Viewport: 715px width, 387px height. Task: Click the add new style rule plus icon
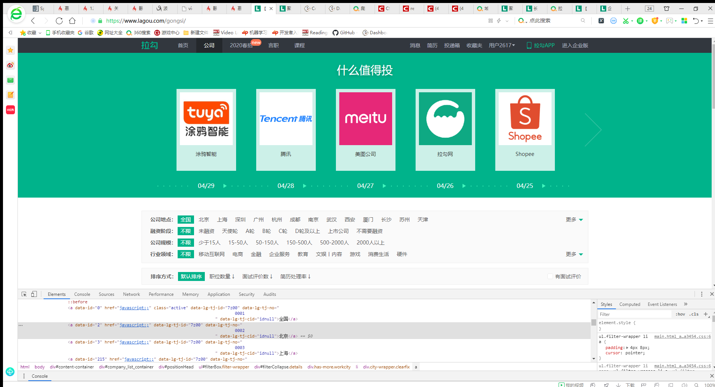tap(706, 314)
